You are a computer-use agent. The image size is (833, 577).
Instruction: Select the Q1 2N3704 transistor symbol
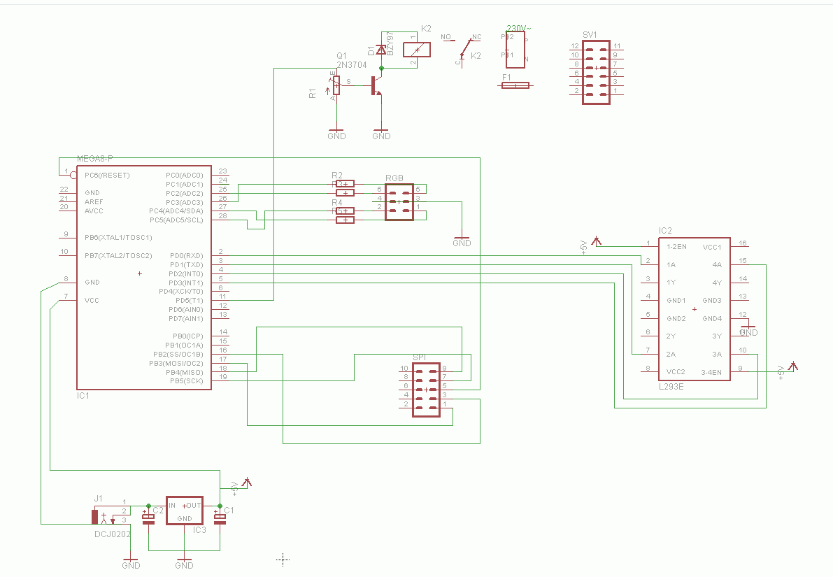(x=377, y=85)
